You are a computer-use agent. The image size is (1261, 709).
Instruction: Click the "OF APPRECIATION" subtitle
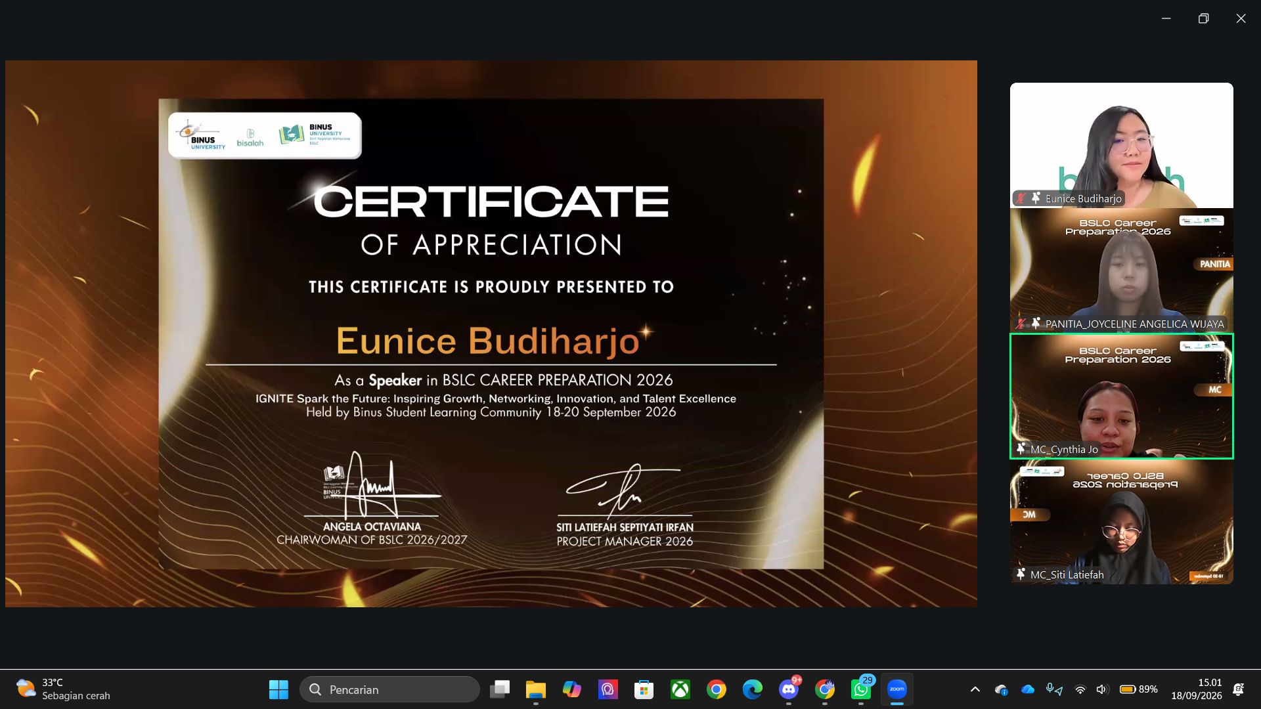pos(491,245)
